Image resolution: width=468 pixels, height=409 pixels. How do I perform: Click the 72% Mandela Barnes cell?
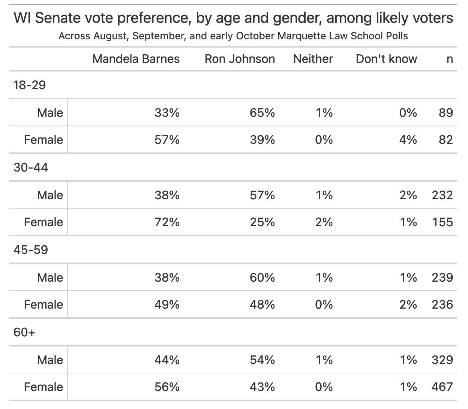167,222
